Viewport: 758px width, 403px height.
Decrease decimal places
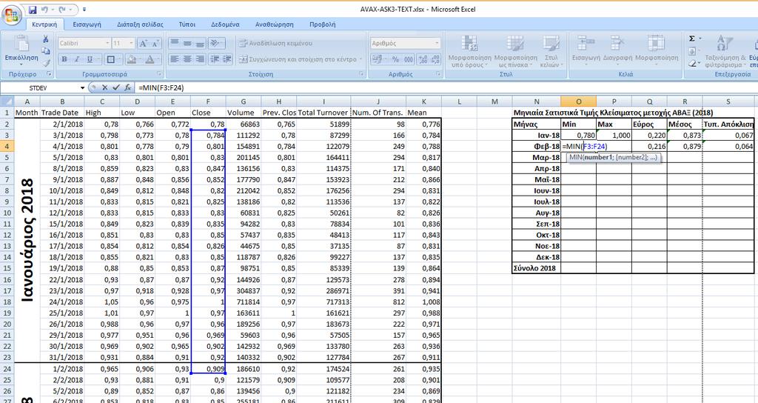click(435, 59)
